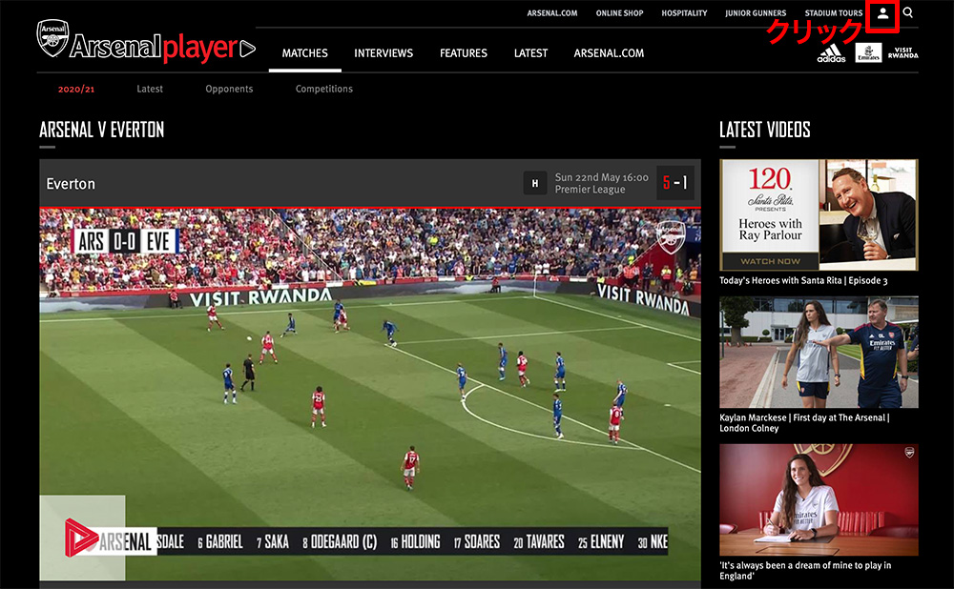Screen dimensions: 954x589
Task: Switch to the Features tab
Action: 464,53
